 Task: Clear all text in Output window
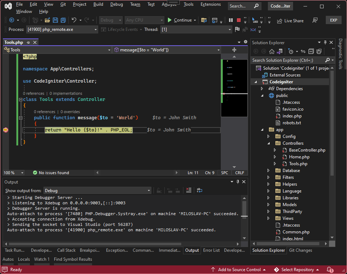(189, 191)
